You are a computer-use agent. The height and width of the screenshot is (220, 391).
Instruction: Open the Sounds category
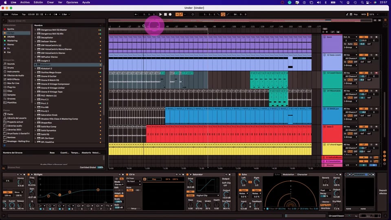pyautogui.click(x=11, y=64)
